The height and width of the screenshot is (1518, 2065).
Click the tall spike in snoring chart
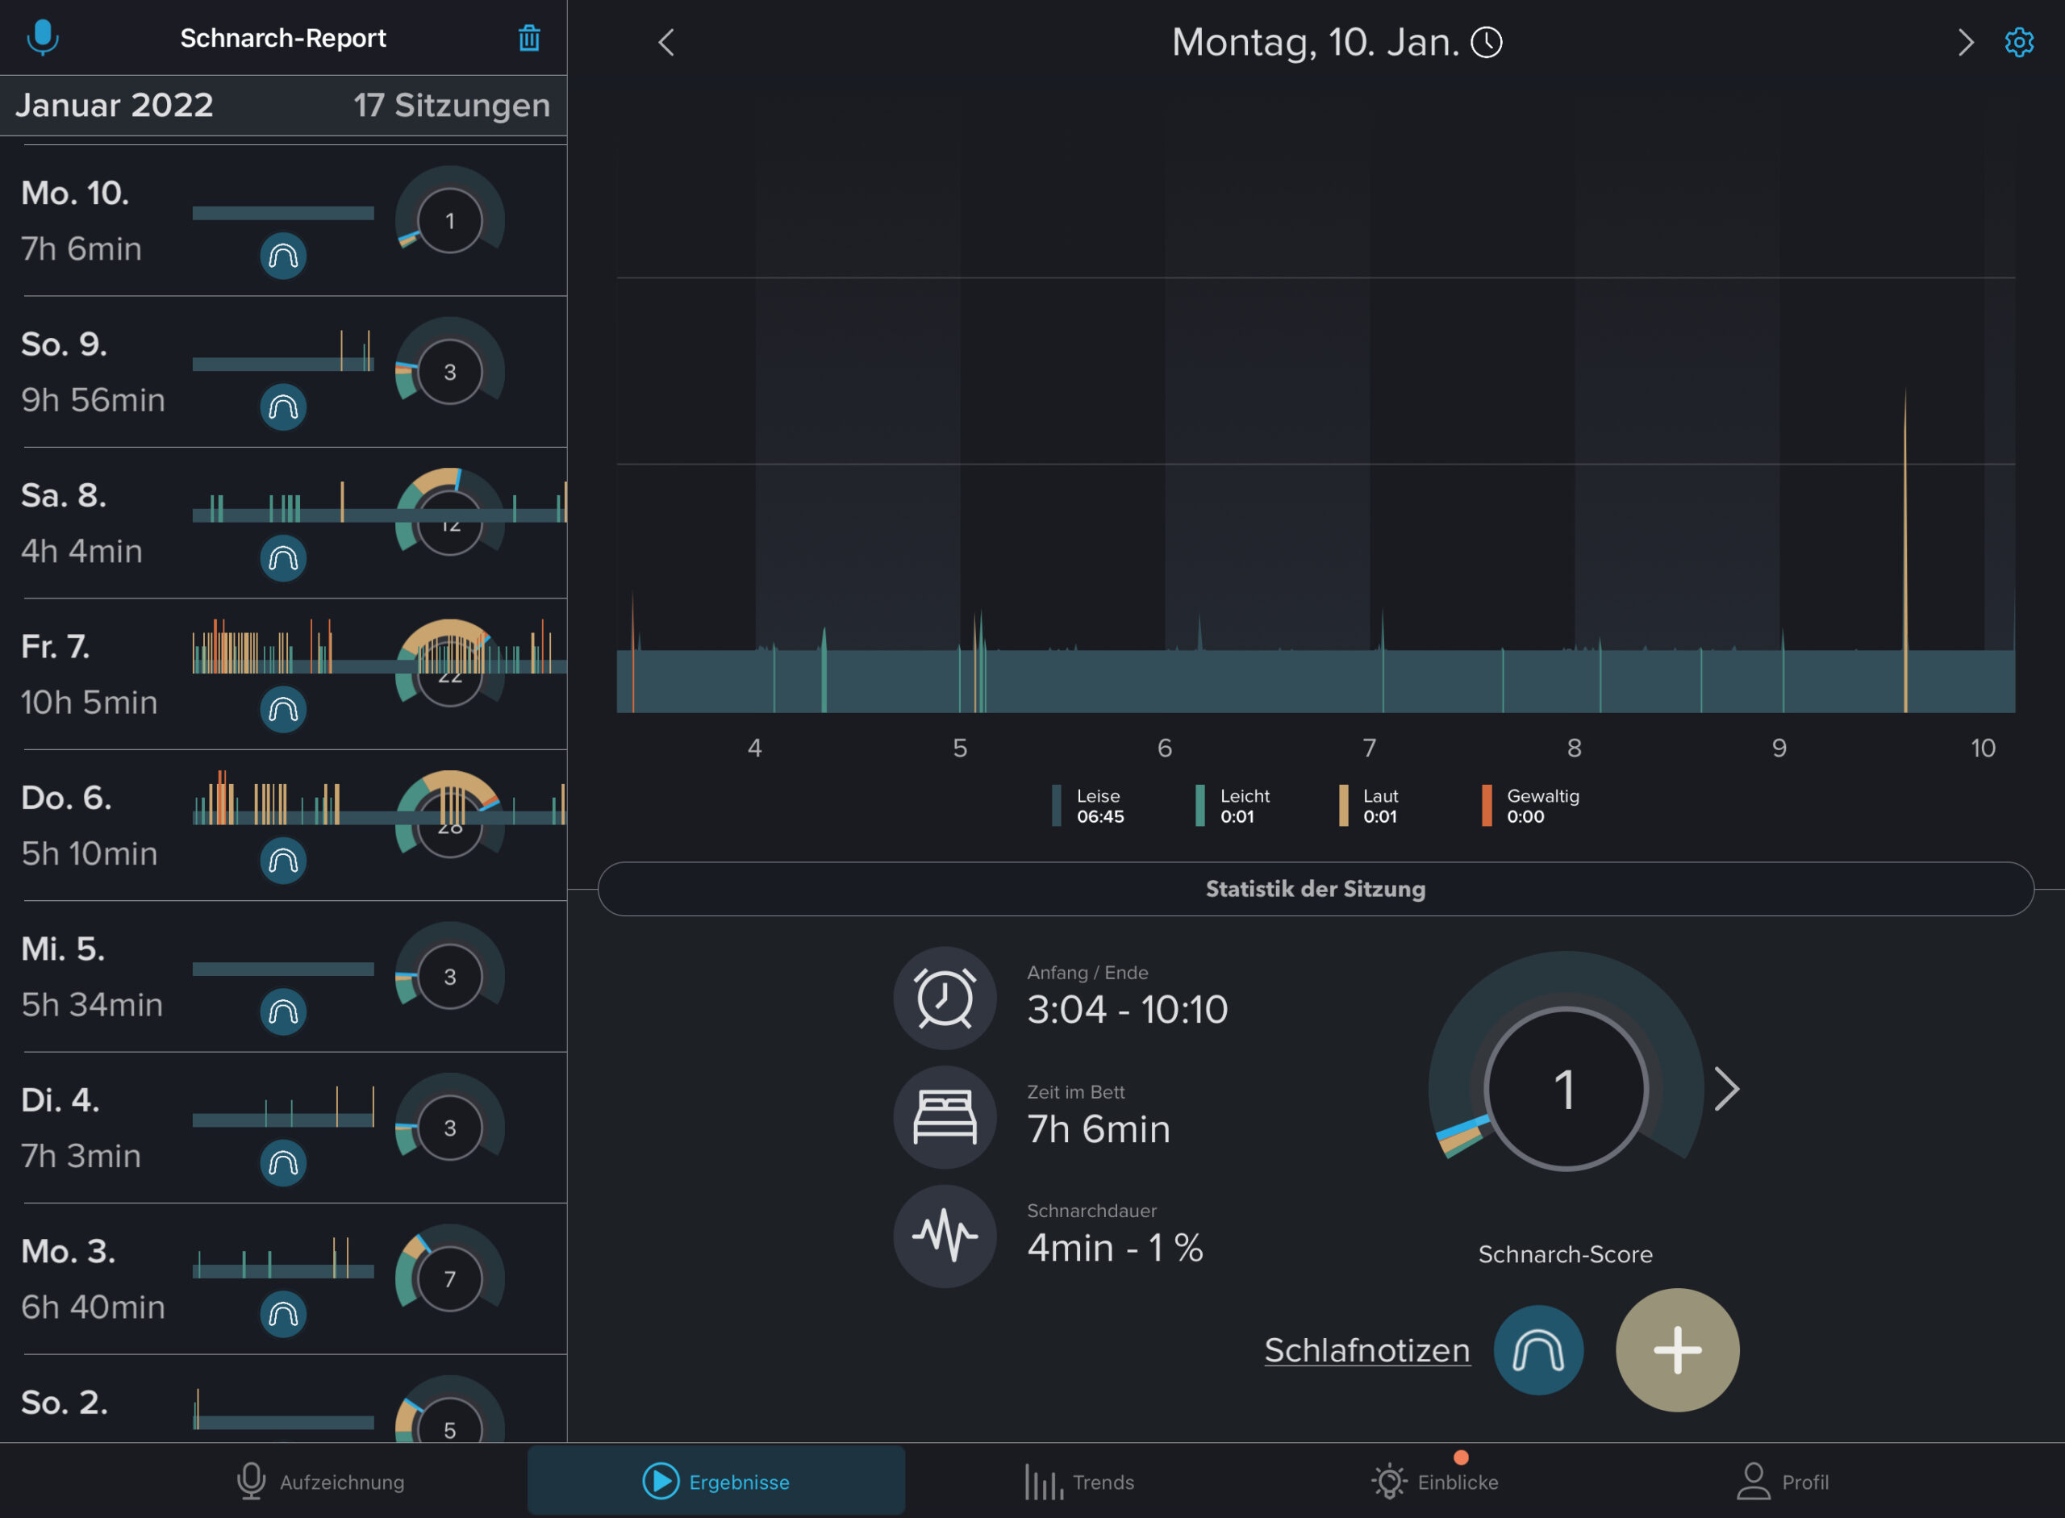pyautogui.click(x=1905, y=552)
